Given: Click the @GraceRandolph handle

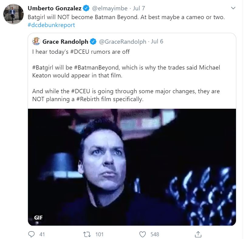Looking at the screenshot, I should (x=123, y=42).
